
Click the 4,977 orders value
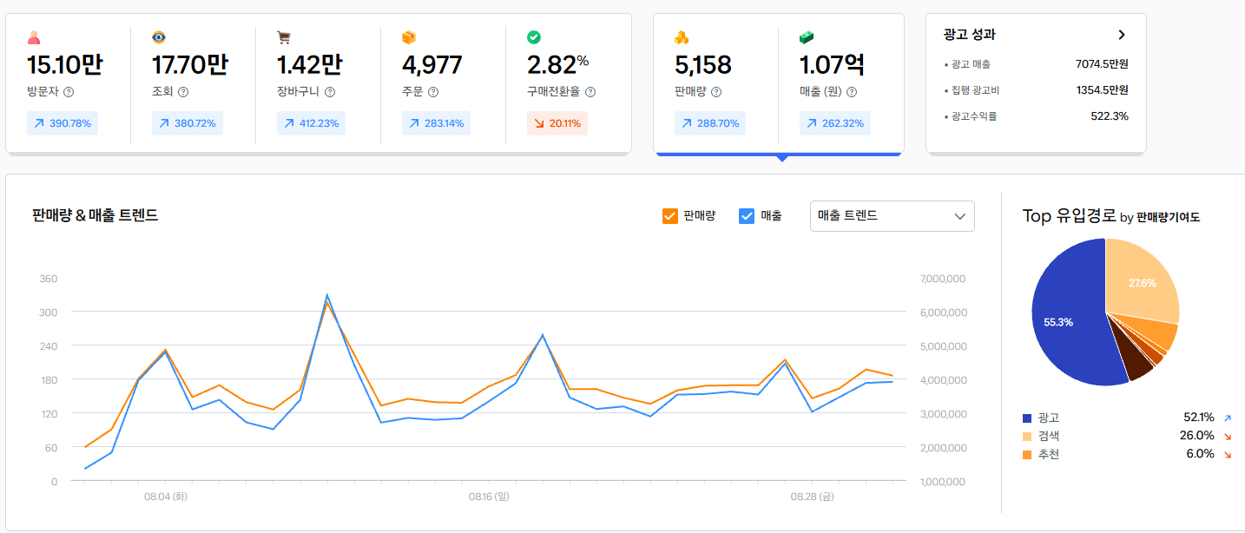[431, 65]
